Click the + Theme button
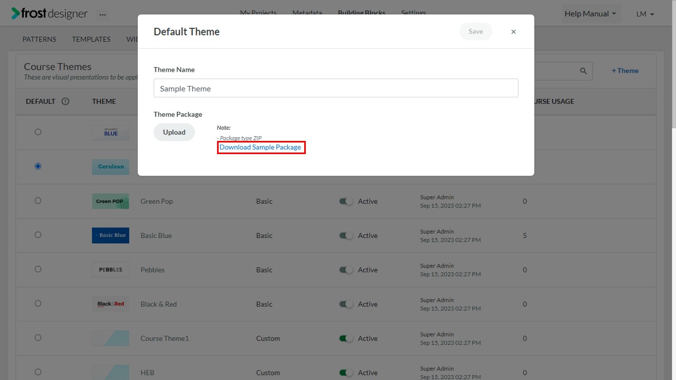The image size is (676, 380). 625,71
